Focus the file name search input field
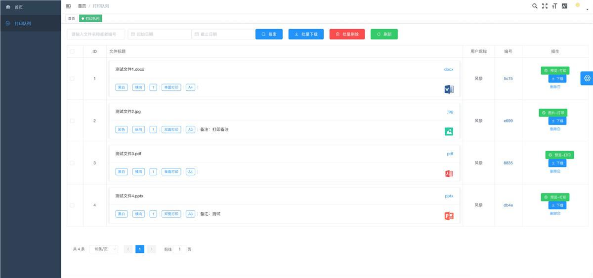Viewport: 593px width, 278px height. (96, 34)
